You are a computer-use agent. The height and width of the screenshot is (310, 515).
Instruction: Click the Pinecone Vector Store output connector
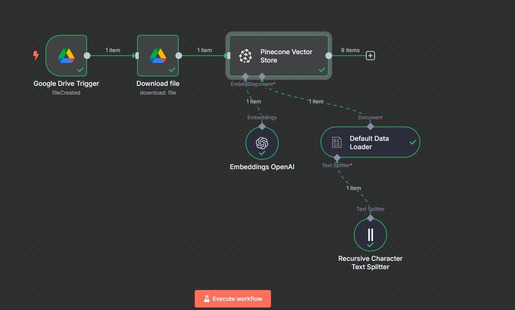tap(329, 55)
